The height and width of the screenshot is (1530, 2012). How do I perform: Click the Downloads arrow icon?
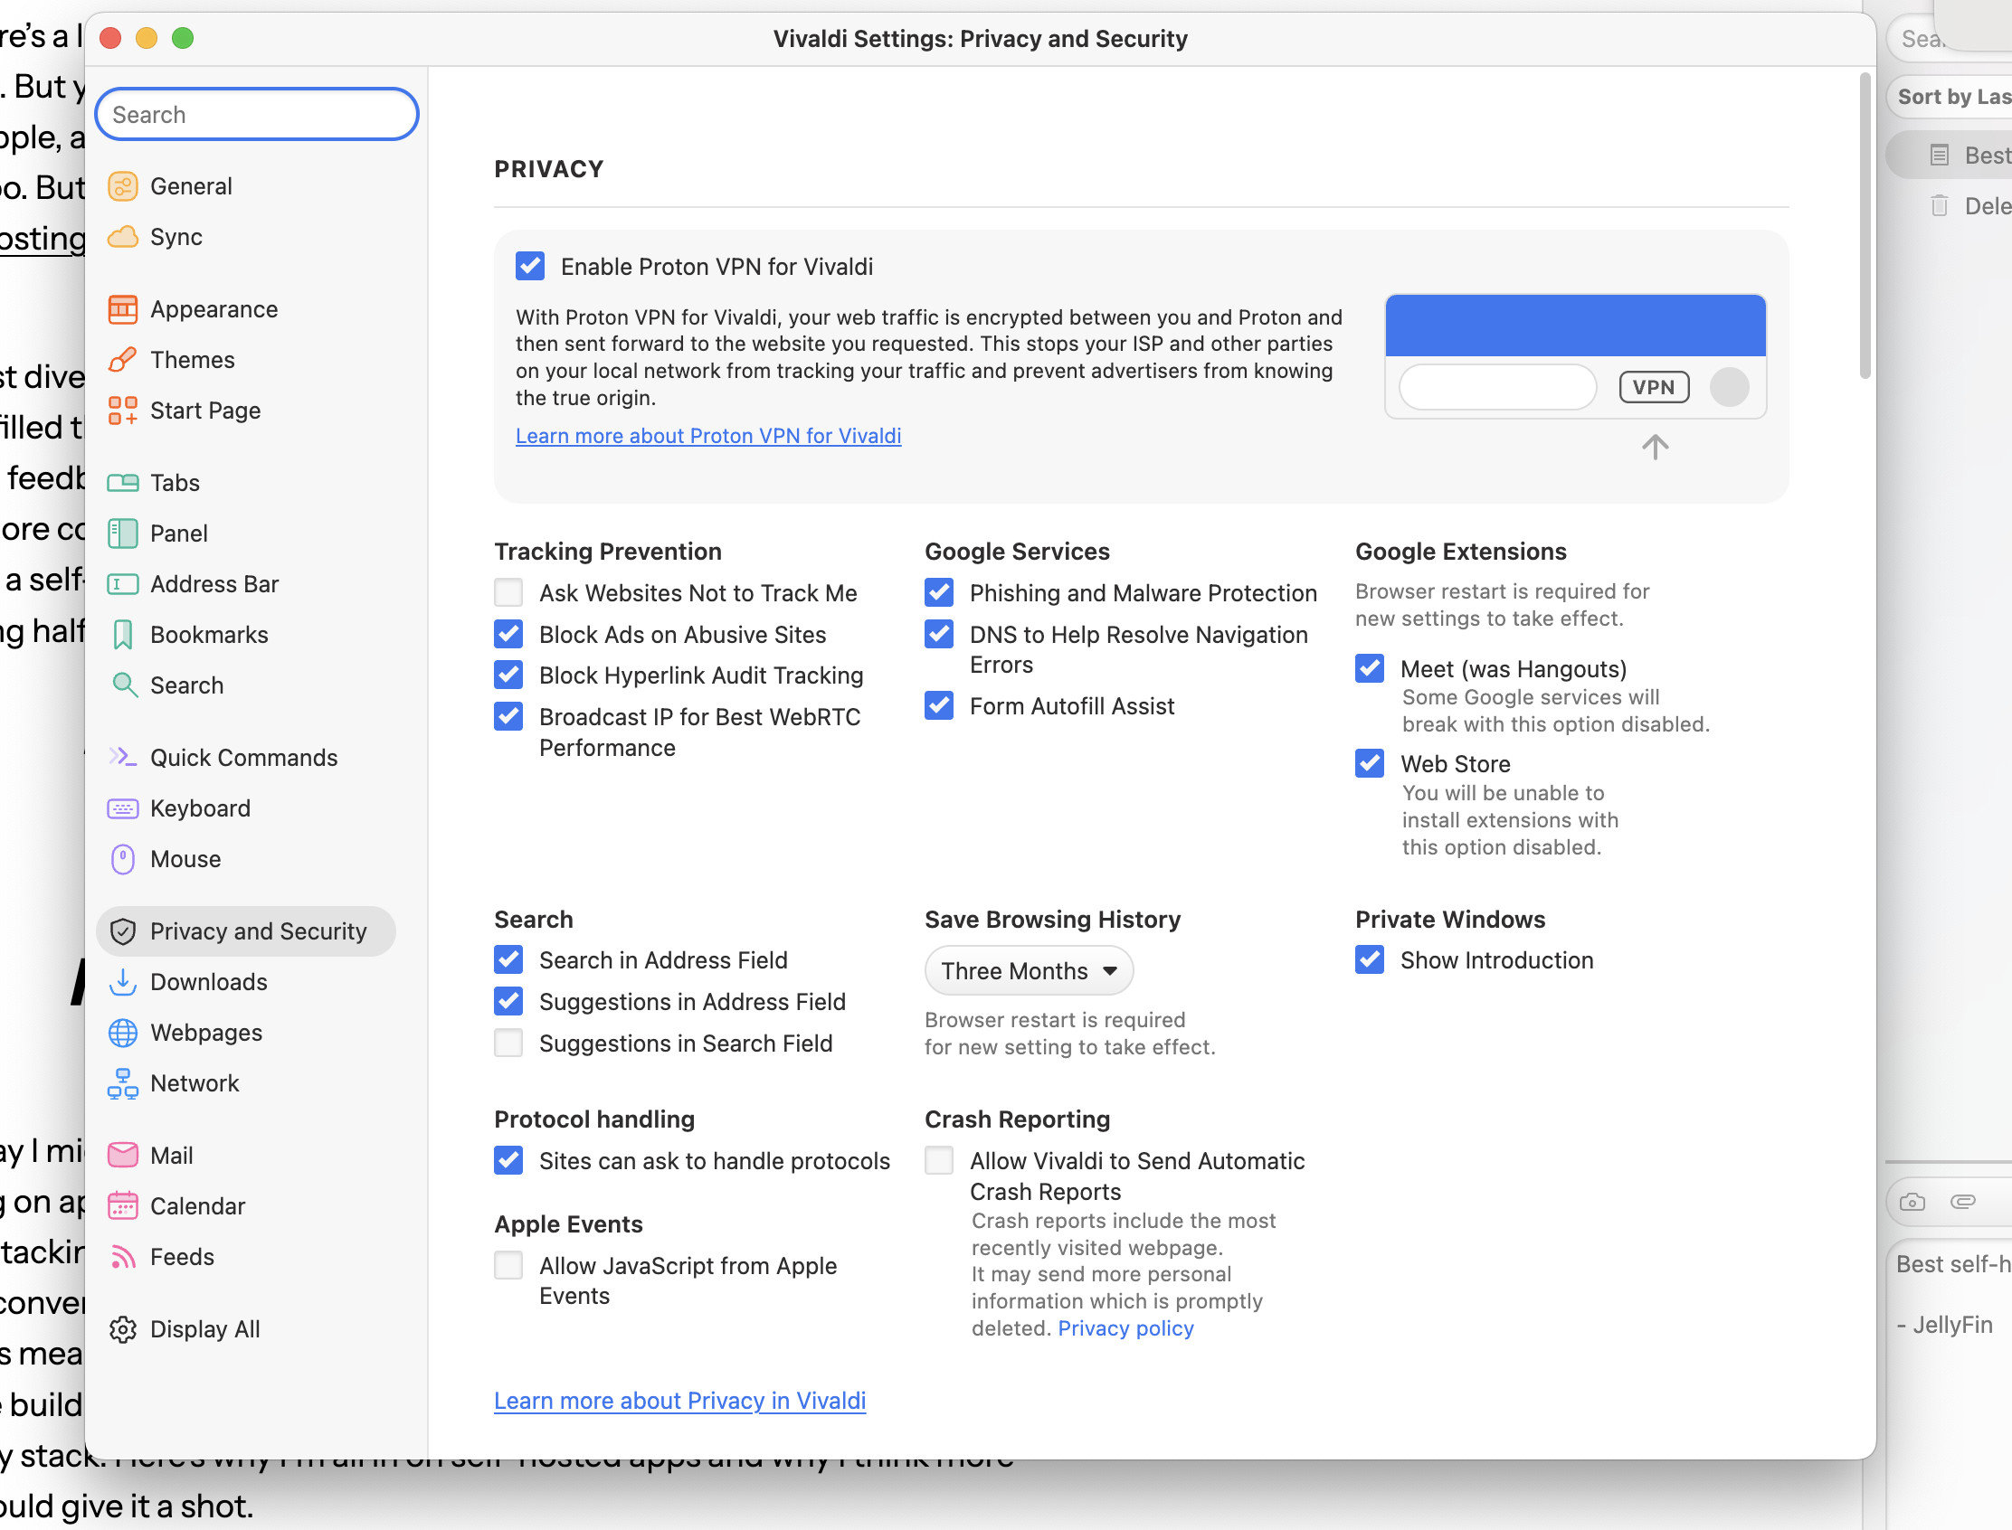122,982
